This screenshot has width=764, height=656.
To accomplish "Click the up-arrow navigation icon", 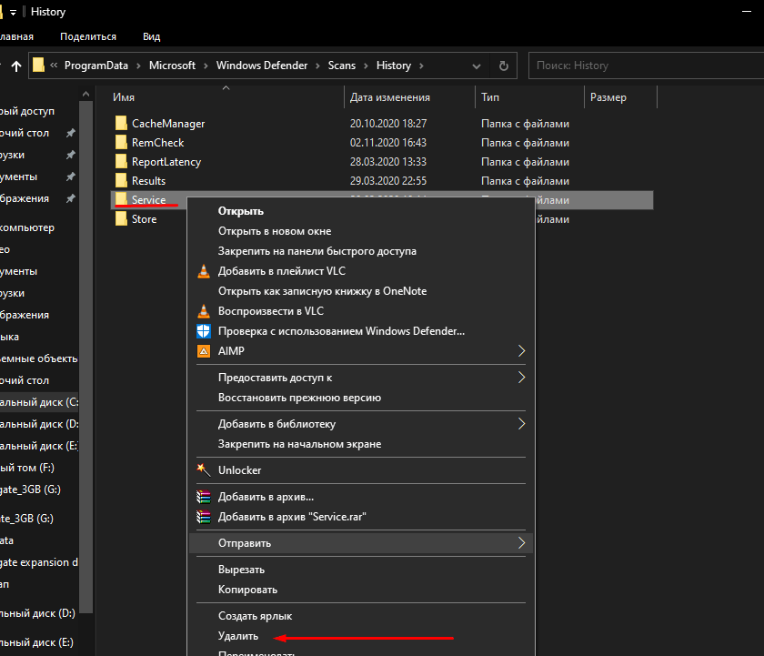I will click(16, 66).
